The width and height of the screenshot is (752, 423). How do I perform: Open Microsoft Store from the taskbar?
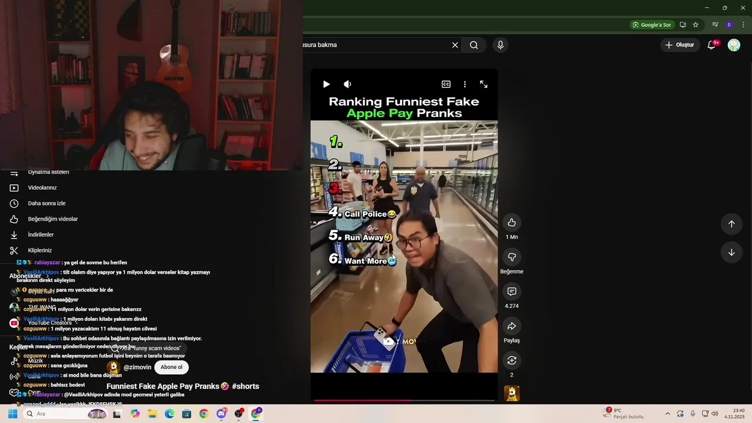(x=186, y=414)
